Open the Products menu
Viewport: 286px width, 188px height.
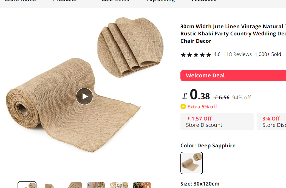65,1
